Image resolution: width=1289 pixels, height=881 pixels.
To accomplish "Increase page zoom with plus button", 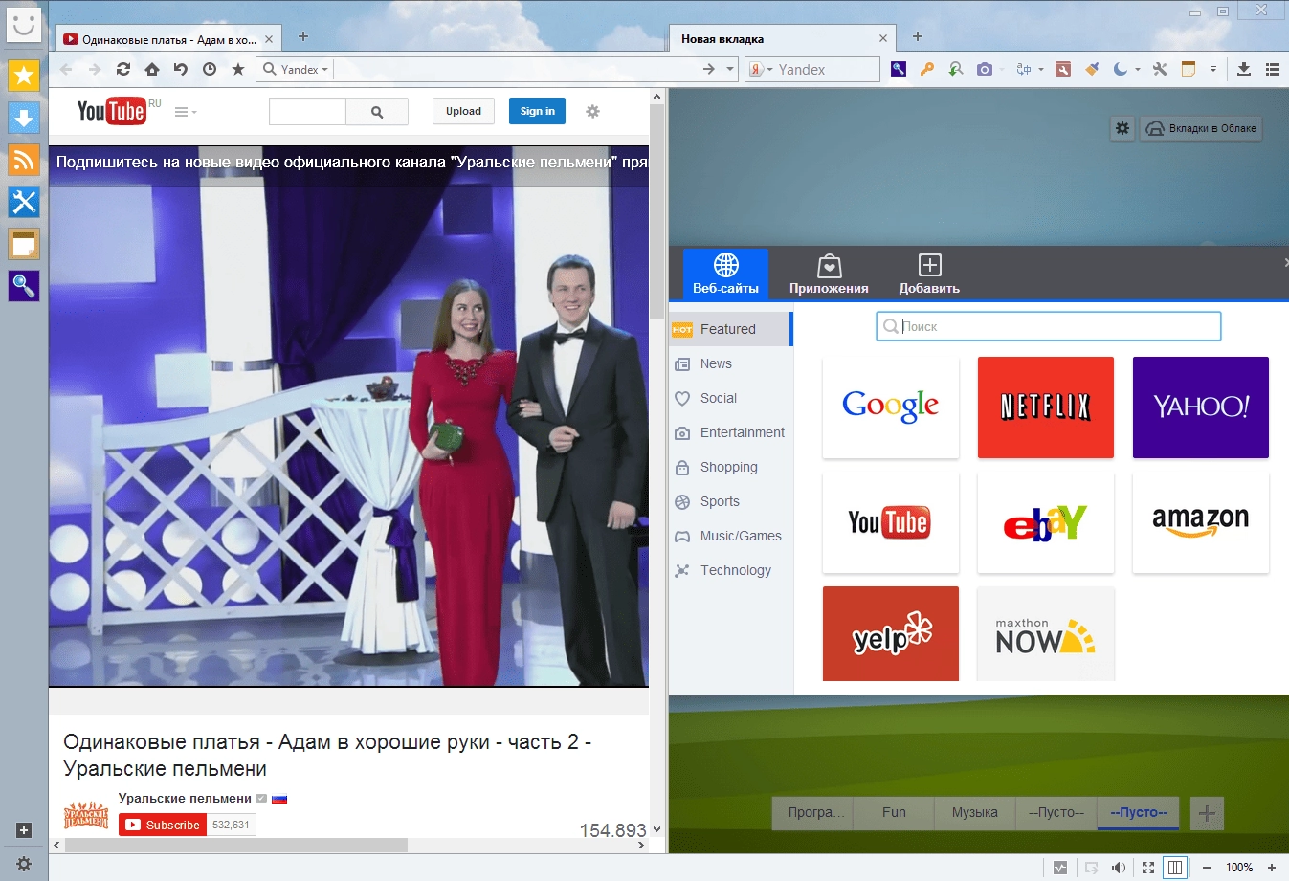I will point(1272,868).
